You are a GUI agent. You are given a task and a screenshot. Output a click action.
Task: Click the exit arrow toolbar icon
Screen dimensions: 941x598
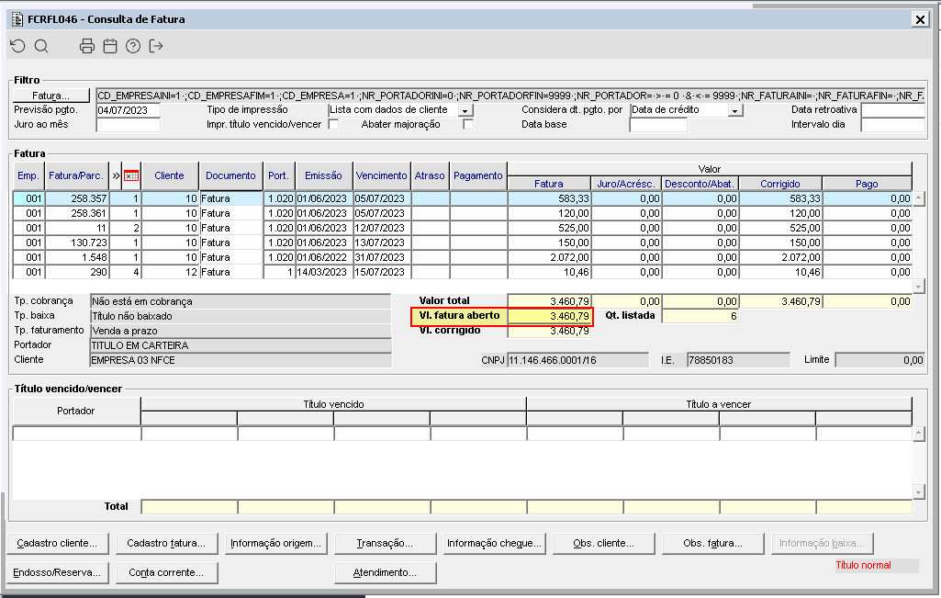coord(156,46)
